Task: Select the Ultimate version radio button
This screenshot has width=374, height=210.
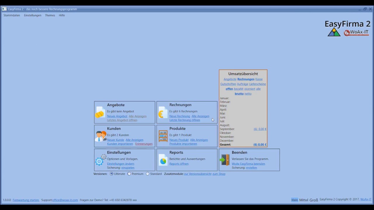Action: coord(111,174)
